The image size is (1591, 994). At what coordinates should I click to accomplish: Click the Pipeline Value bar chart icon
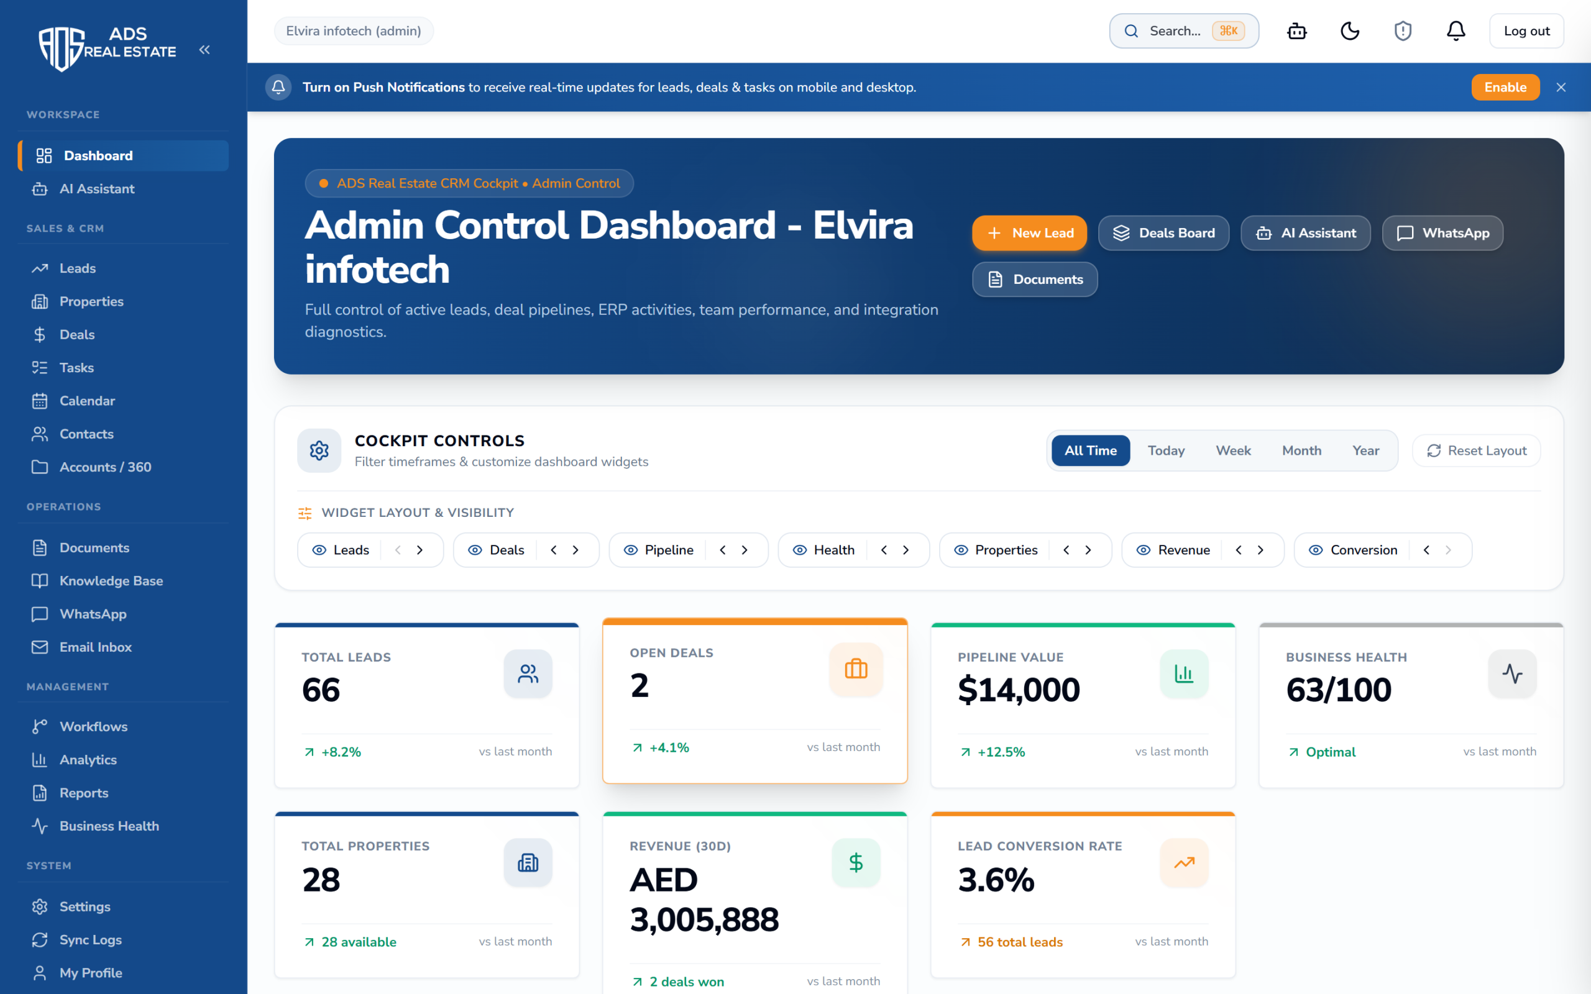pos(1184,673)
